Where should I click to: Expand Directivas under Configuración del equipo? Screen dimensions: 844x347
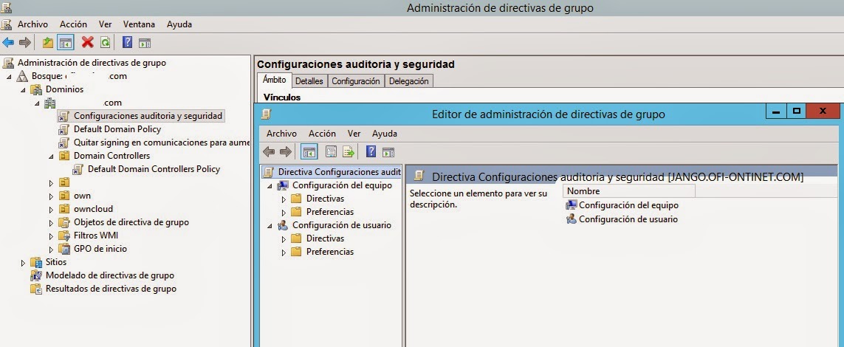[x=283, y=199]
